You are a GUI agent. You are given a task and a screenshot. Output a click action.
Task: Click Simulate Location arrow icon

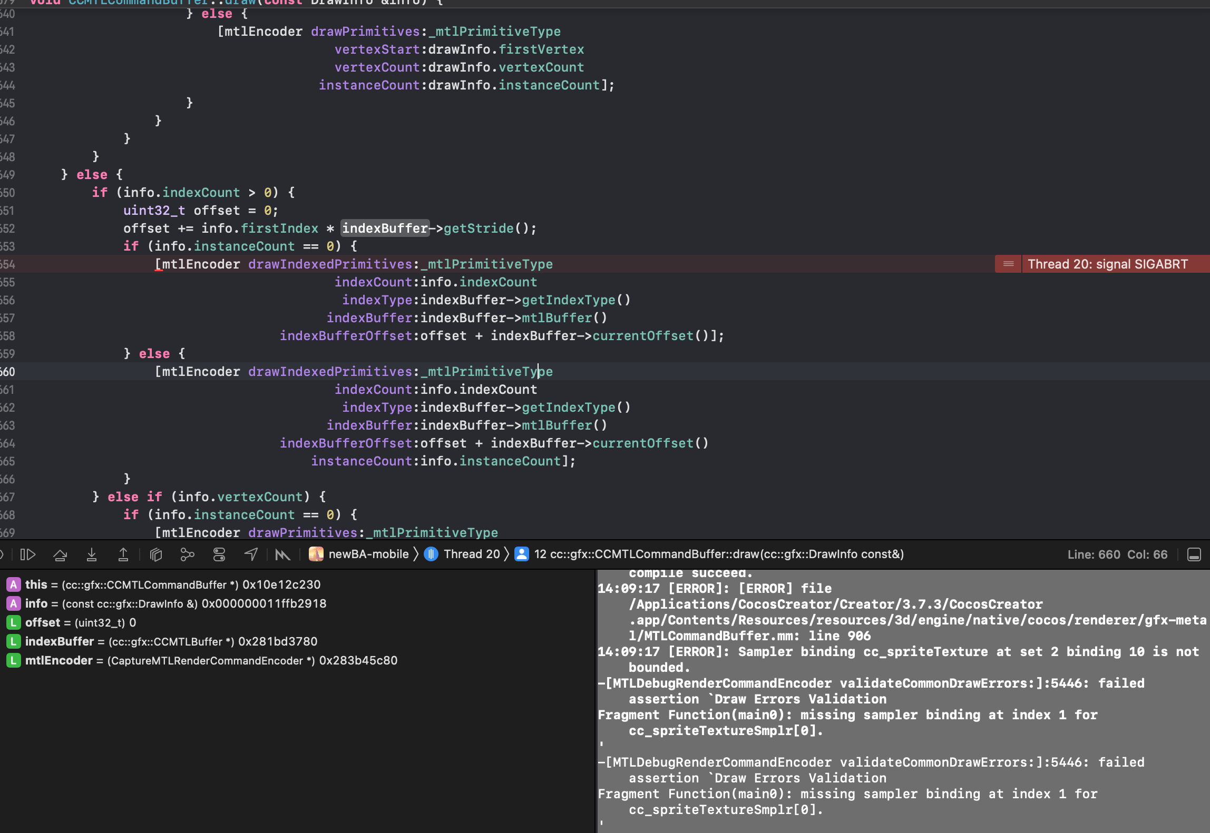tap(251, 554)
